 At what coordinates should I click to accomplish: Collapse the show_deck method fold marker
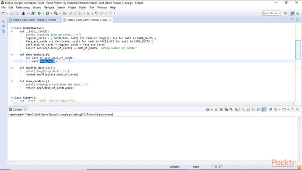pyautogui.click(x=12, y=55)
